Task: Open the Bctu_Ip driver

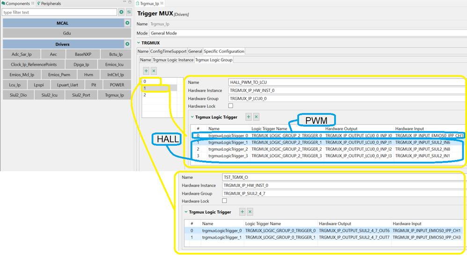Action: pos(116,54)
